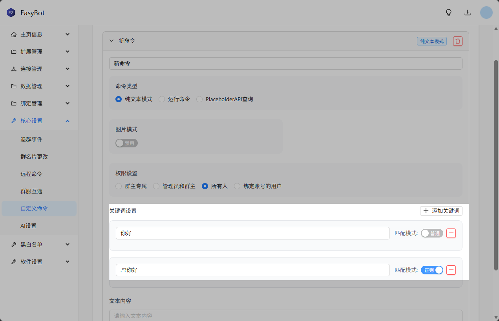Expand the 扩展管理 sidebar menu

pyautogui.click(x=39, y=52)
